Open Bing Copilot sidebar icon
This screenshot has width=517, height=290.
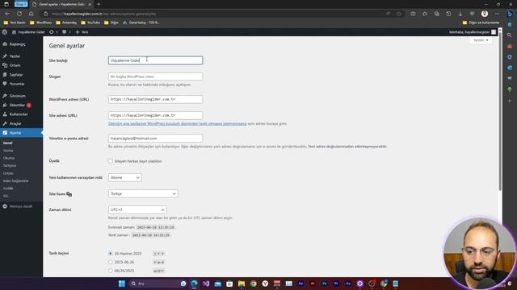tap(510, 14)
